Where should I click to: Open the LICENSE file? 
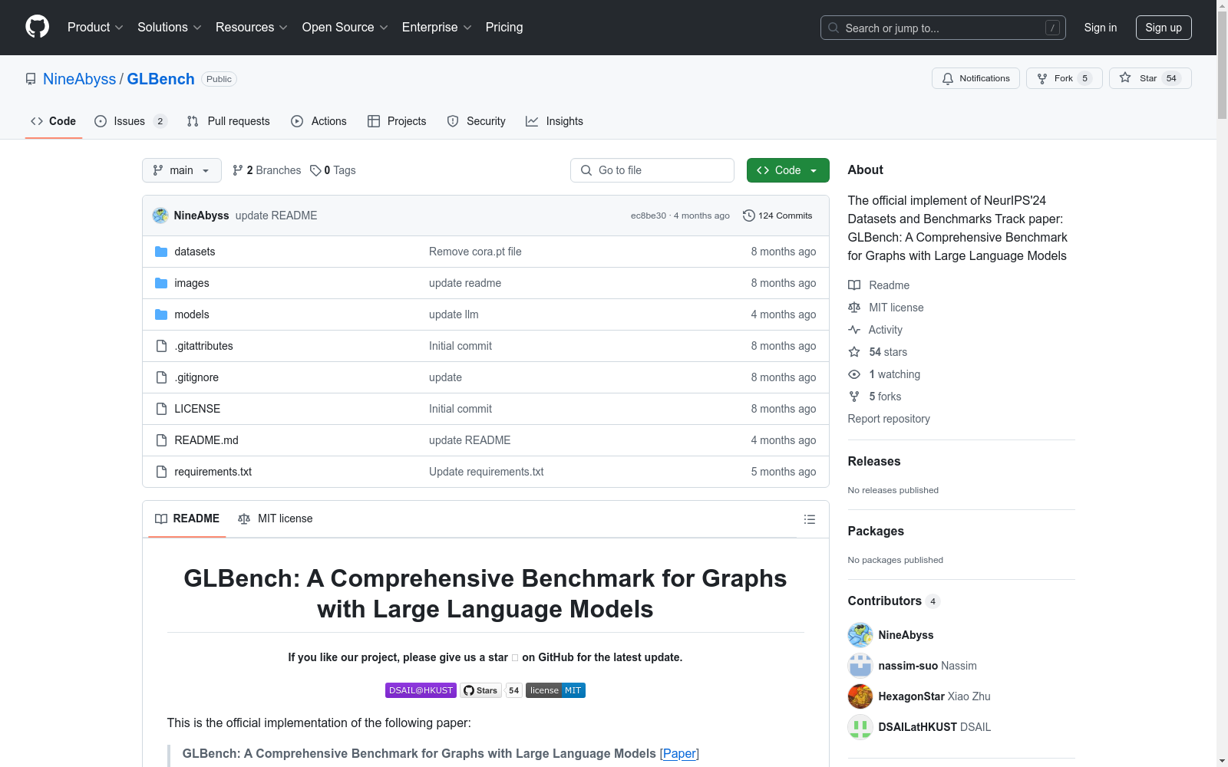point(197,409)
